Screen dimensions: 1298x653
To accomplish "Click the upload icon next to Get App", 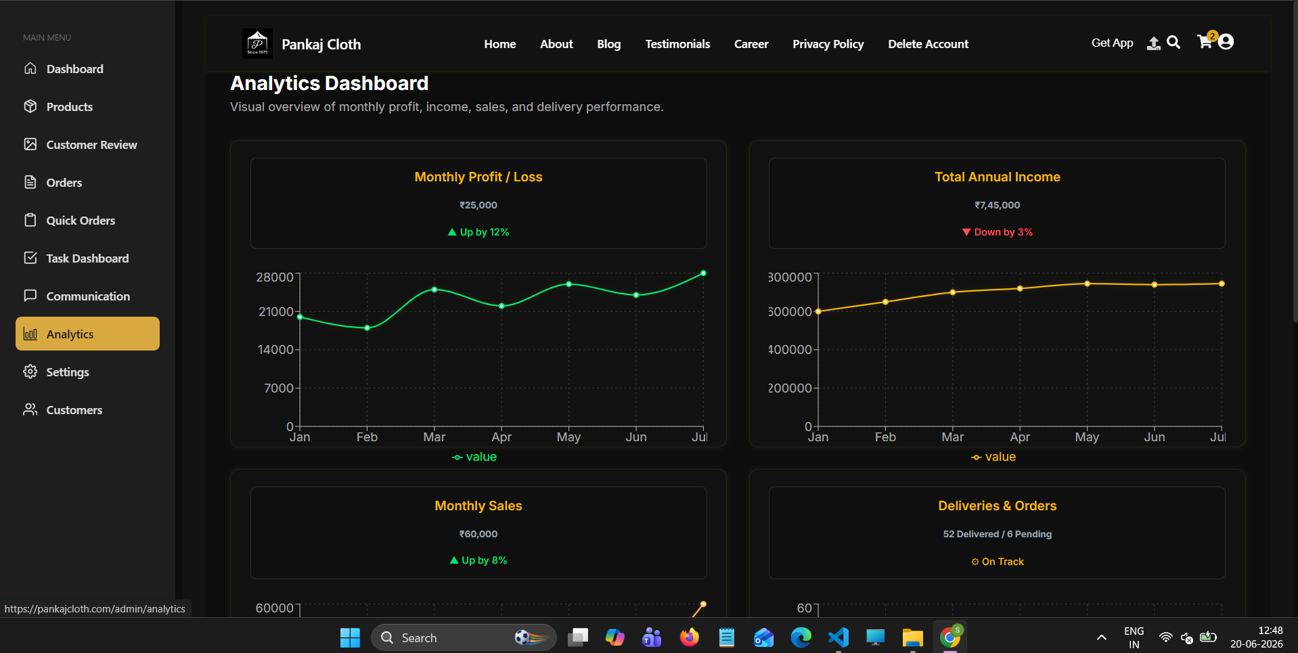I will click(1154, 43).
